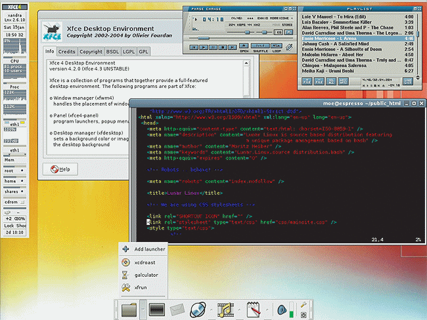Click the panel lock key icon
Image resolution: width=427 pixels, height=320 pixels.
303,304
